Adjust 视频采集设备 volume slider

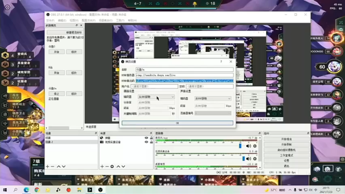244,159
